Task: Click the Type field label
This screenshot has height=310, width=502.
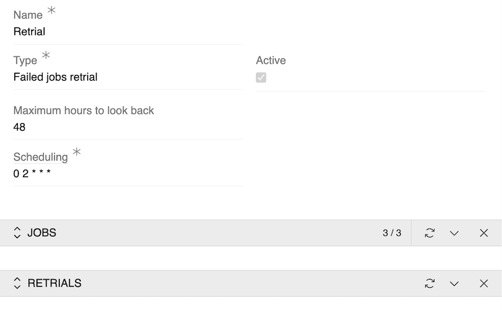Action: 25,60
